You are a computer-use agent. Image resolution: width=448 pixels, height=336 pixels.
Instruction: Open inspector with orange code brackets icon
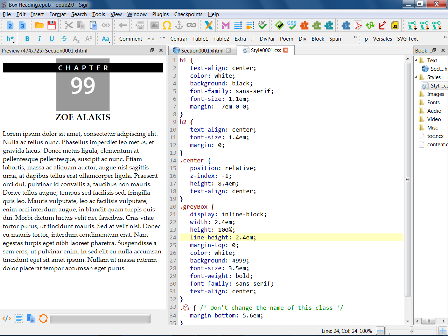coord(7,318)
